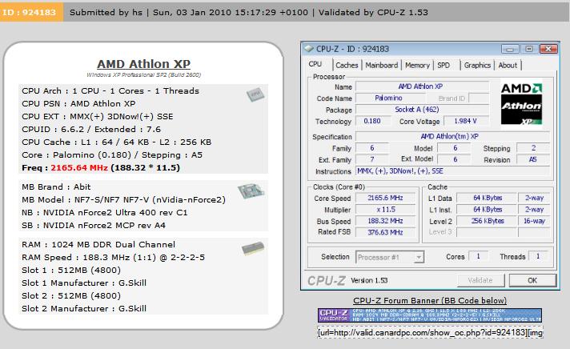Click the orange ID : 924183 badge

point(31,12)
